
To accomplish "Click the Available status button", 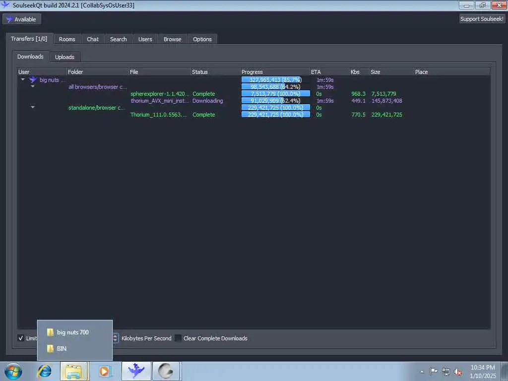I will click(22, 19).
